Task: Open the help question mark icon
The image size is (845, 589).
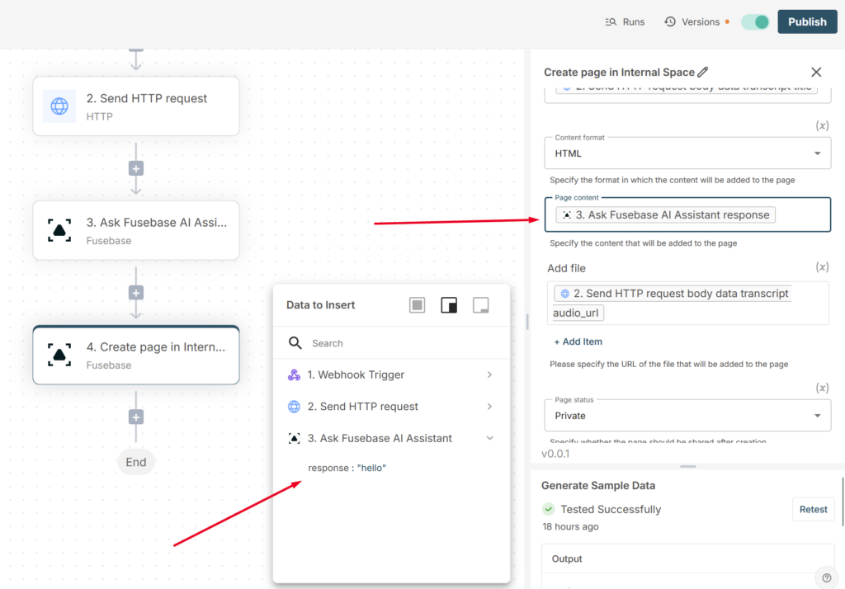Action: pyautogui.click(x=827, y=577)
